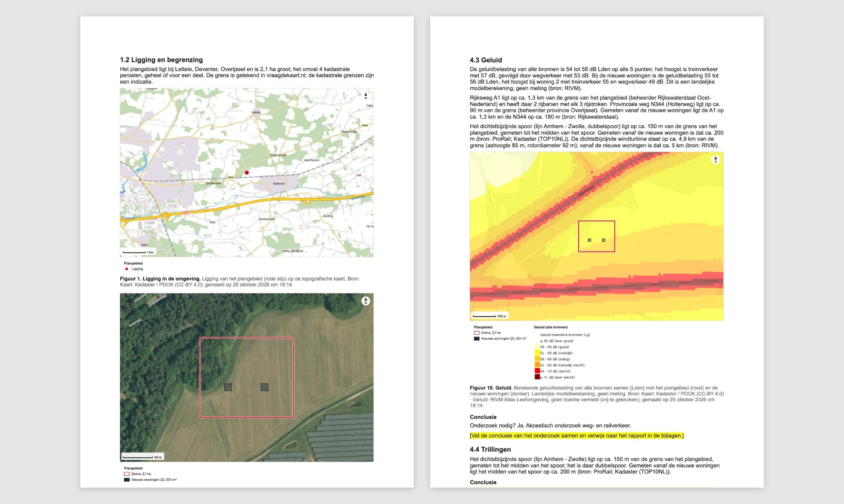Click the '56 - 60 dB (matig)' legend swatch
844x504 pixels.
click(x=537, y=359)
